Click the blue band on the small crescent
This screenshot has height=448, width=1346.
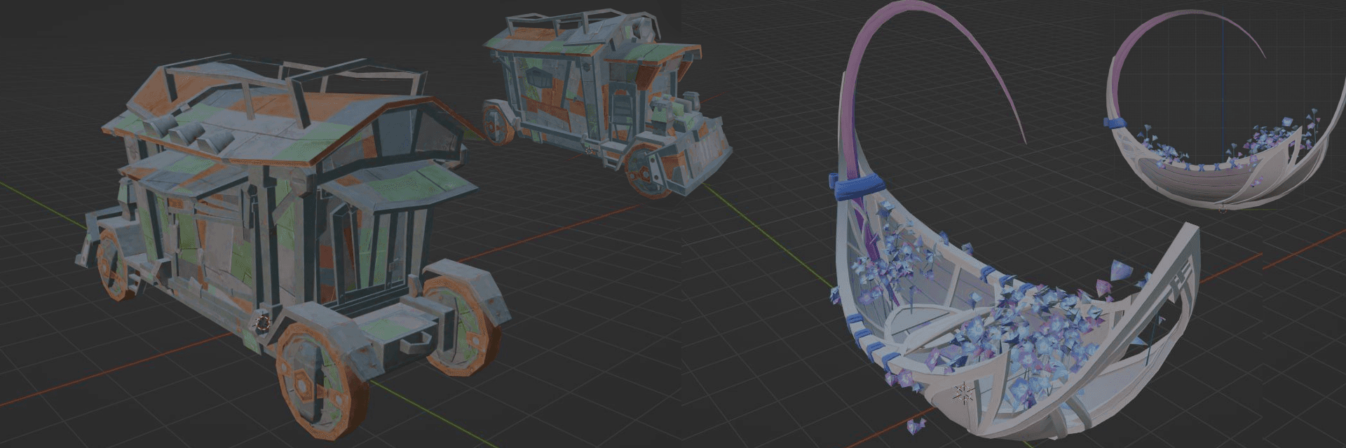[1115, 122]
